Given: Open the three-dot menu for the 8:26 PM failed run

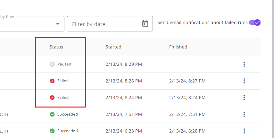Looking at the screenshot, I should [x=244, y=81].
